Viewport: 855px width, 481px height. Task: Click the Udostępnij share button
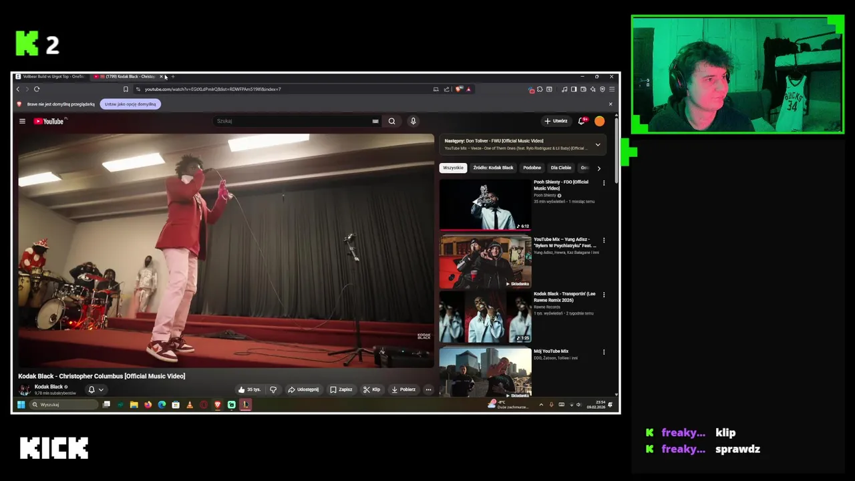click(x=303, y=389)
